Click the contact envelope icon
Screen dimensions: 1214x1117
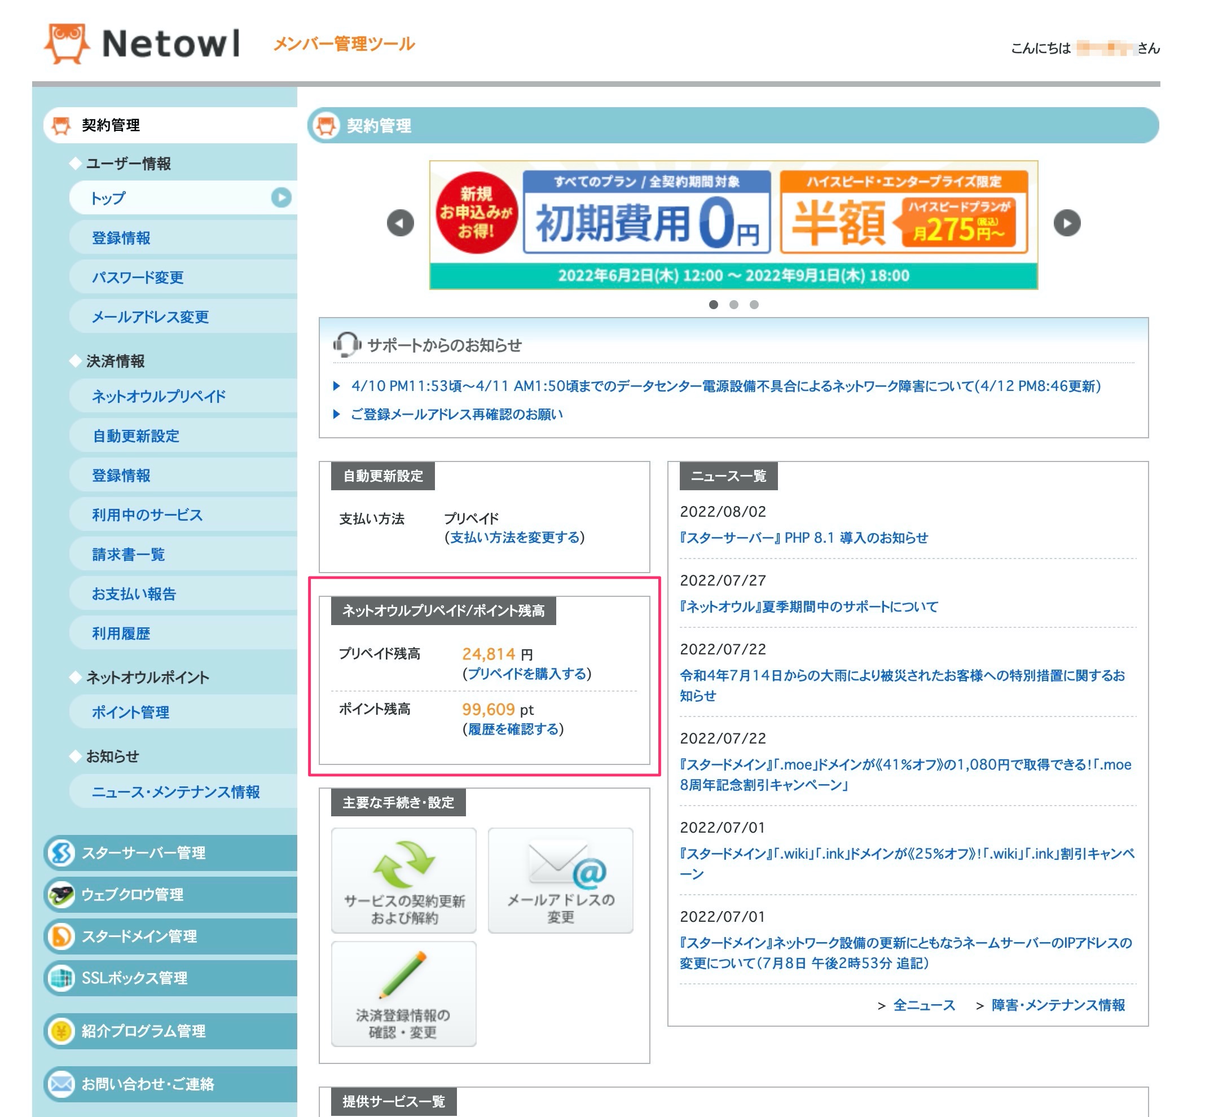61,1084
